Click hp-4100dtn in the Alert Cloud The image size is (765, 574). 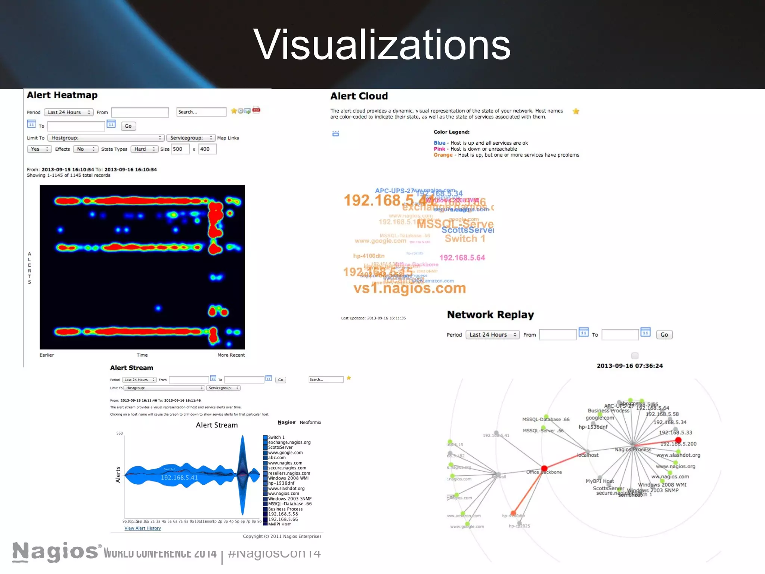369,256
